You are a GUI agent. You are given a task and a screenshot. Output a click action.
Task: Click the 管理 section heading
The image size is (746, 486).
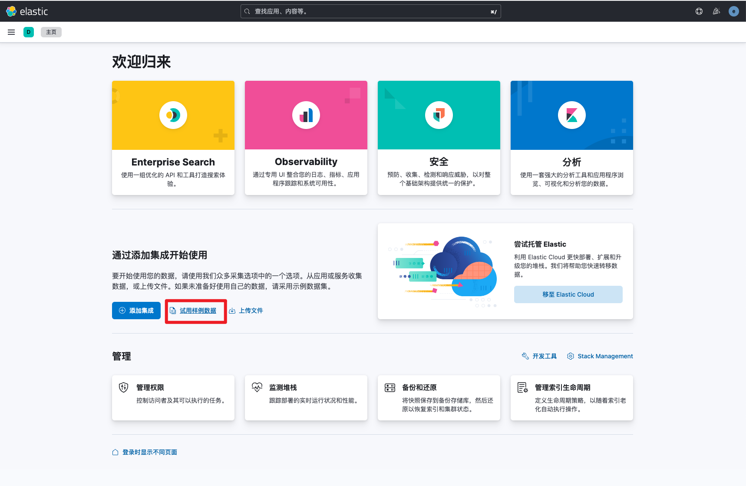[x=122, y=356]
